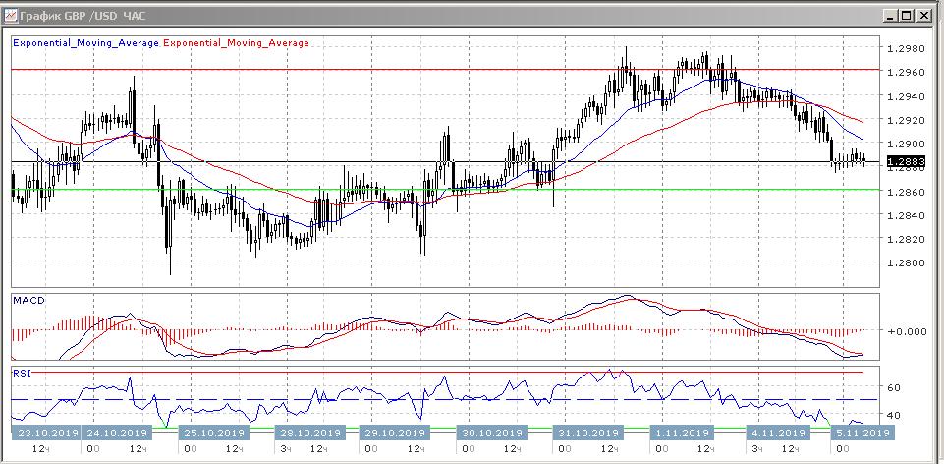Click the chart icon in the title bar
The height and width of the screenshot is (464, 944).
(x=12, y=16)
